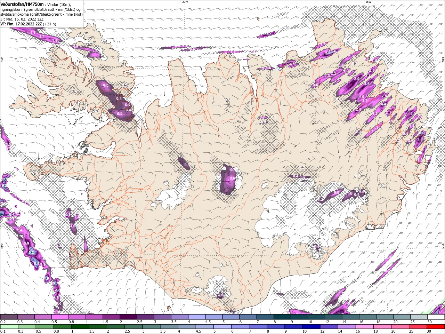Pick the pale grey 25 swatch, upper legend
The image size is (445, 334).
pyautogui.click(x=419, y=317)
